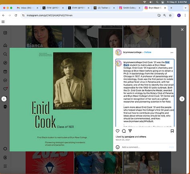View others who liked the post
Viewport: 190px width, 174px height.
coord(143,137)
